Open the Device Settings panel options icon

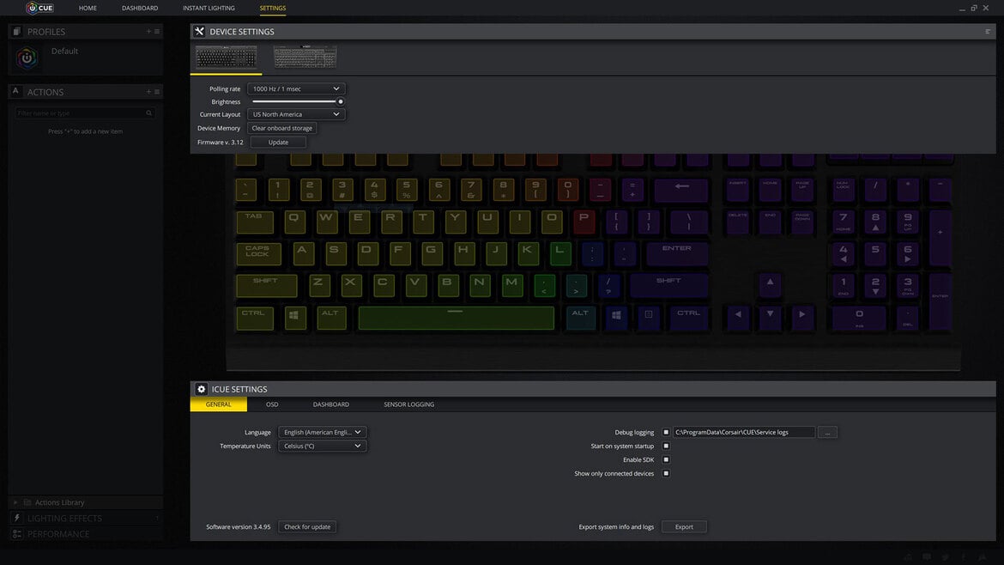tap(988, 32)
